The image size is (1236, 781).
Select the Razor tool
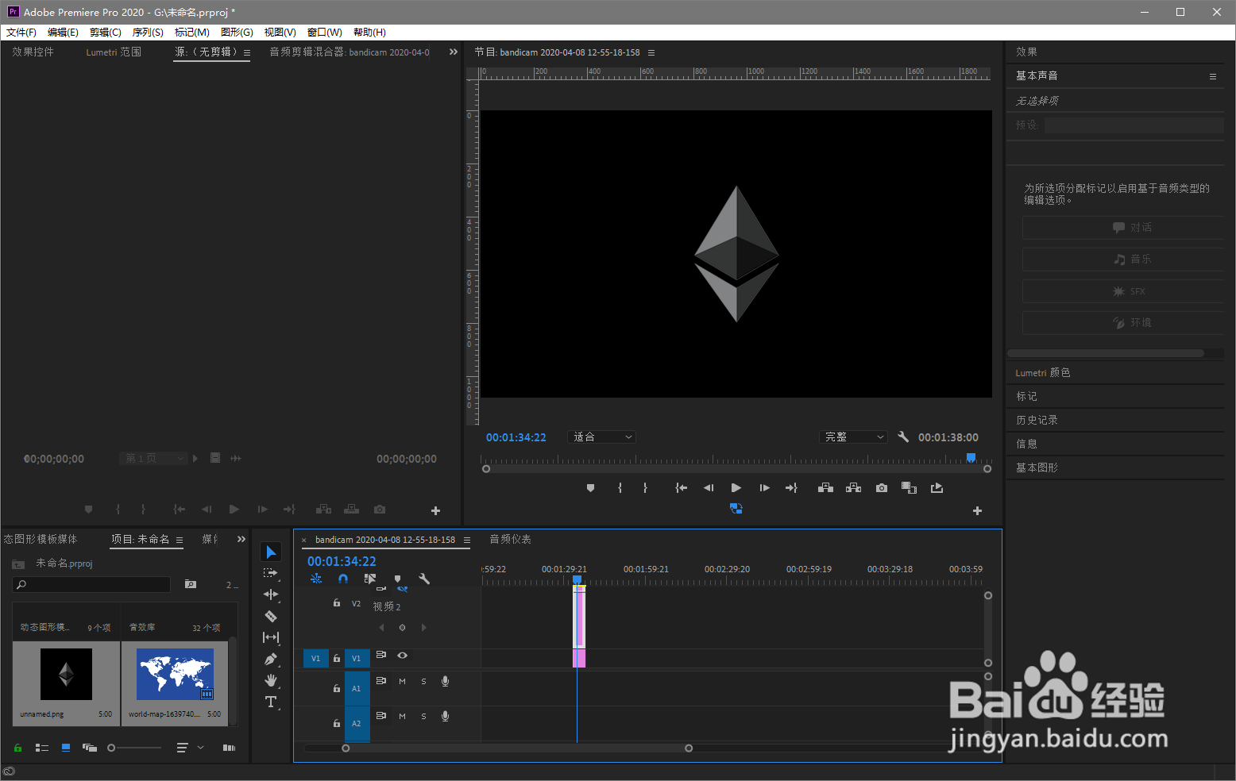click(271, 616)
